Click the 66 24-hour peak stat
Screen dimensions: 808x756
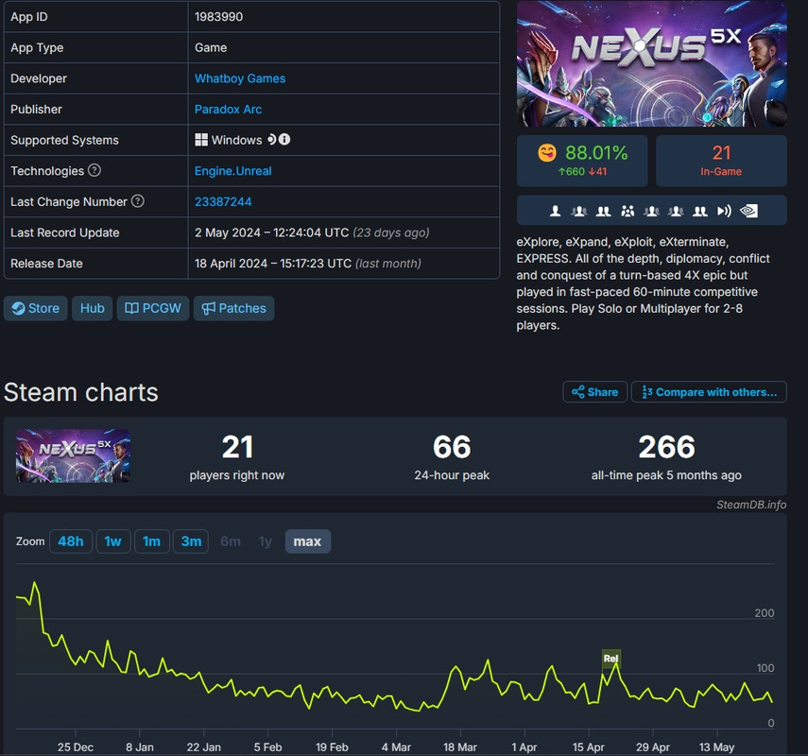pyautogui.click(x=452, y=457)
